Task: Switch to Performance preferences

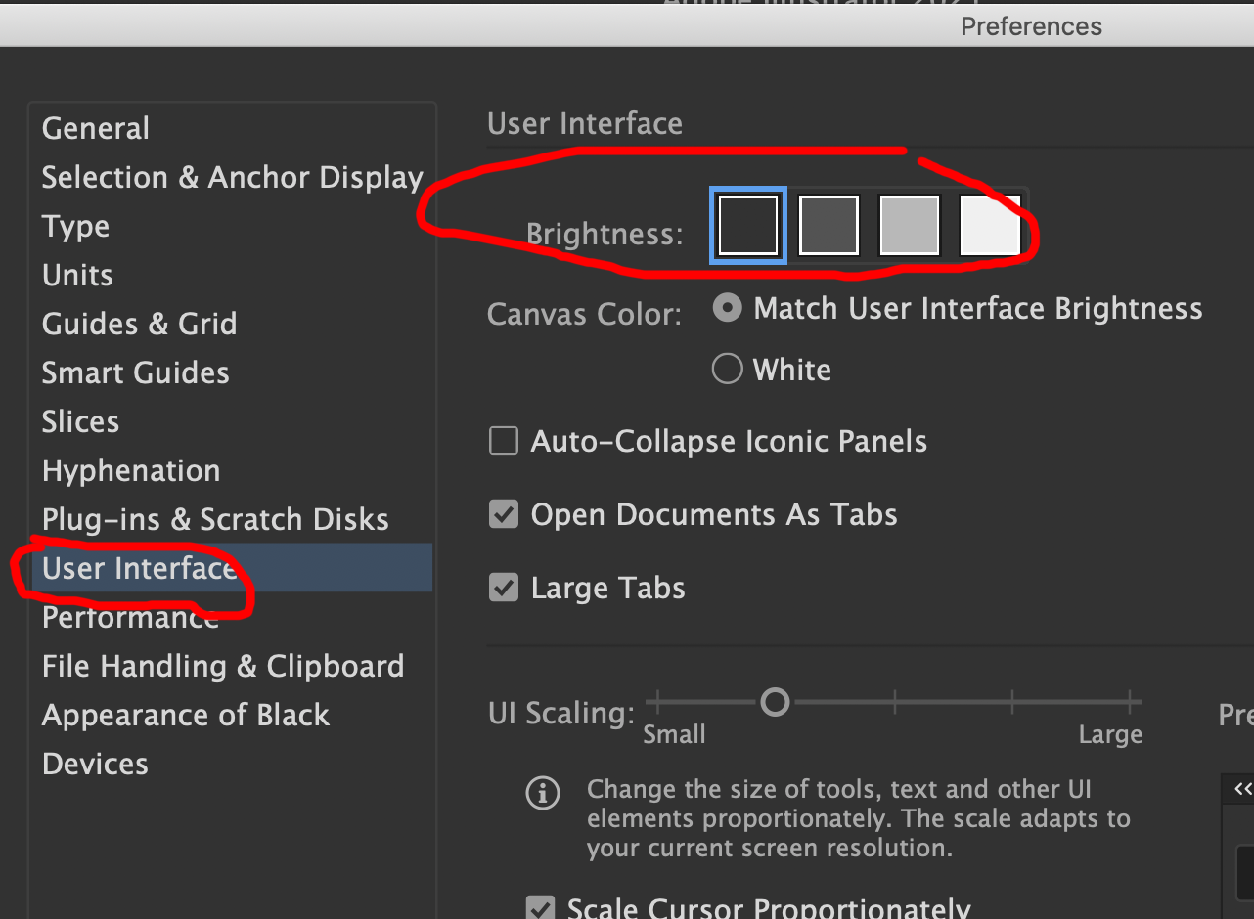Action: (x=129, y=617)
